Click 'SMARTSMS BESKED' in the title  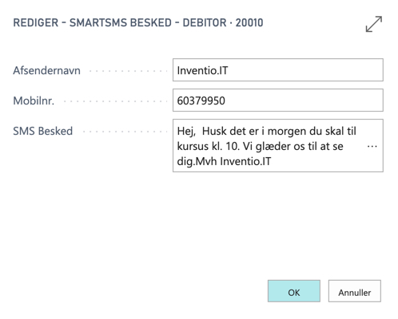pyautogui.click(x=121, y=22)
